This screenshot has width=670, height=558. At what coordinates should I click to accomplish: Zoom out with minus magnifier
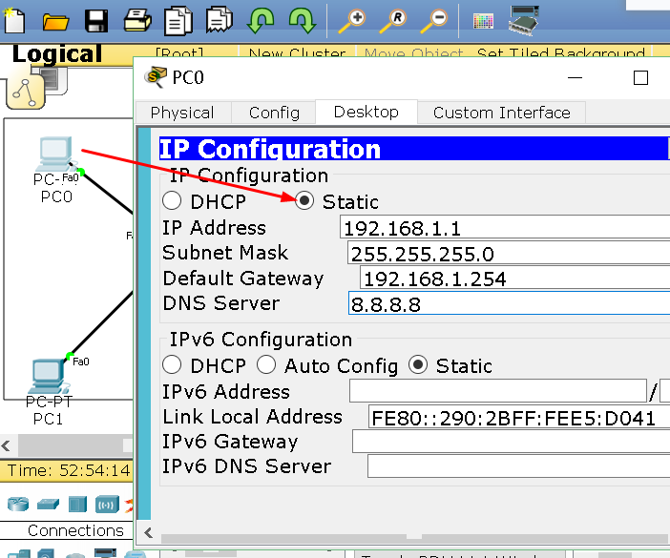pos(433,22)
